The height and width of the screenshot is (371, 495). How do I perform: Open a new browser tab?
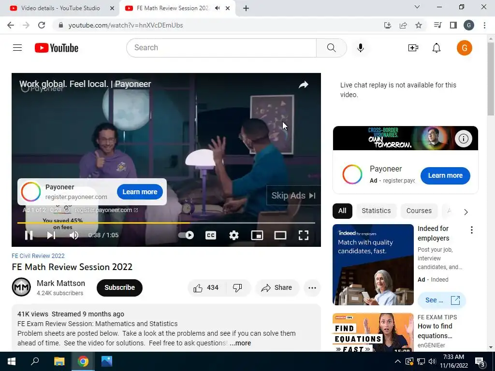pyautogui.click(x=246, y=8)
